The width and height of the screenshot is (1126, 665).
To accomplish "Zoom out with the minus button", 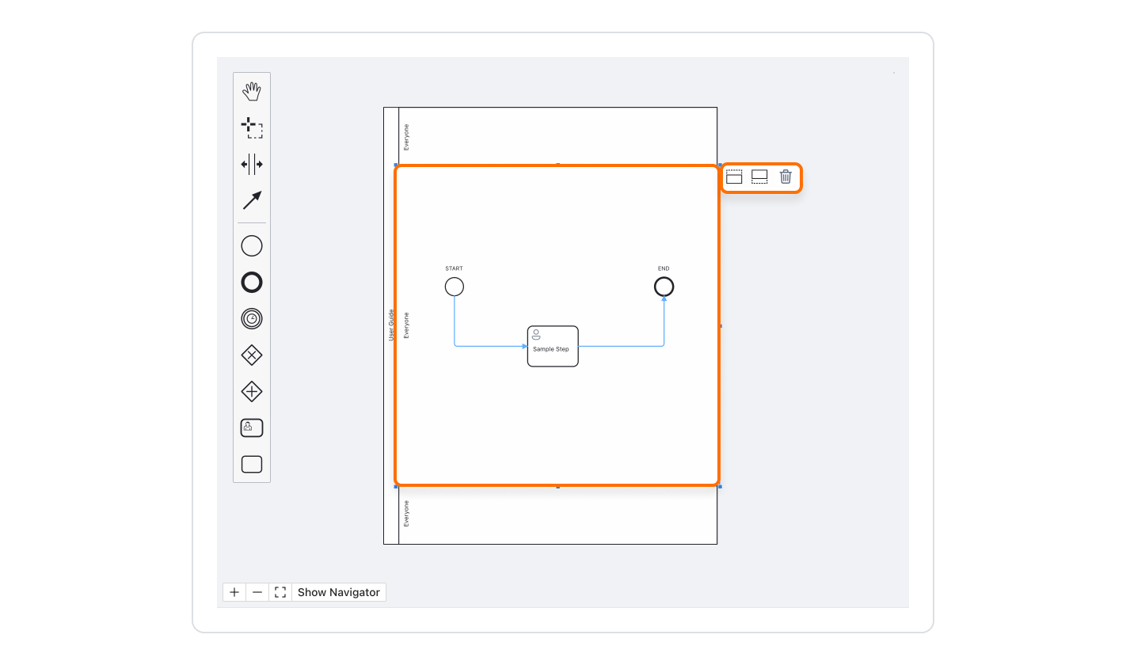I will tap(257, 592).
